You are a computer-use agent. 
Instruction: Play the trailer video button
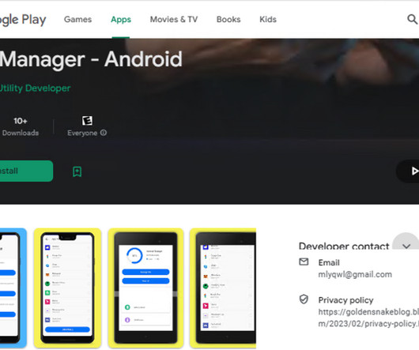[x=408, y=171]
